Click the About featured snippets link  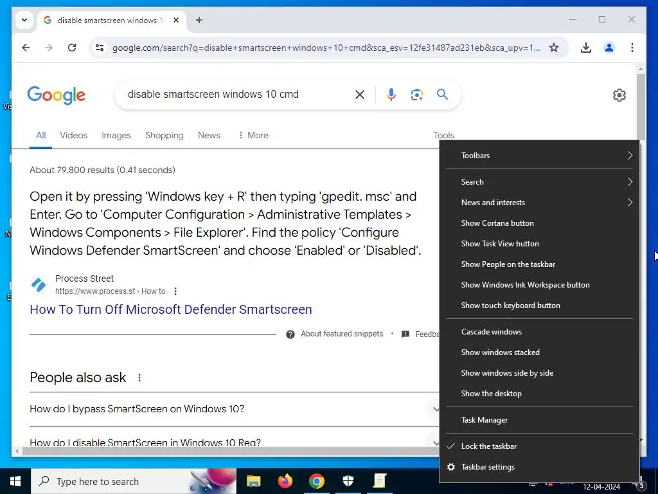click(x=342, y=334)
